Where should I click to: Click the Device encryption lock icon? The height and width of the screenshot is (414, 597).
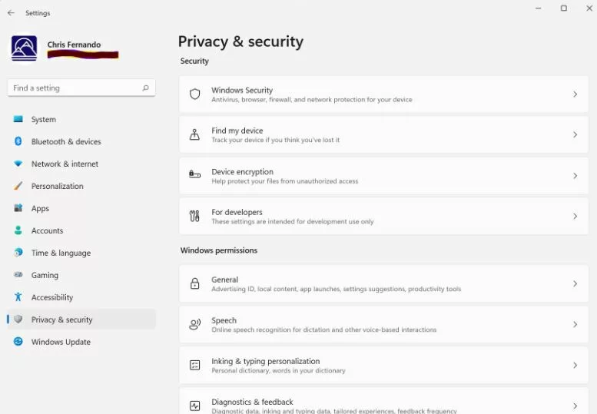pos(194,174)
